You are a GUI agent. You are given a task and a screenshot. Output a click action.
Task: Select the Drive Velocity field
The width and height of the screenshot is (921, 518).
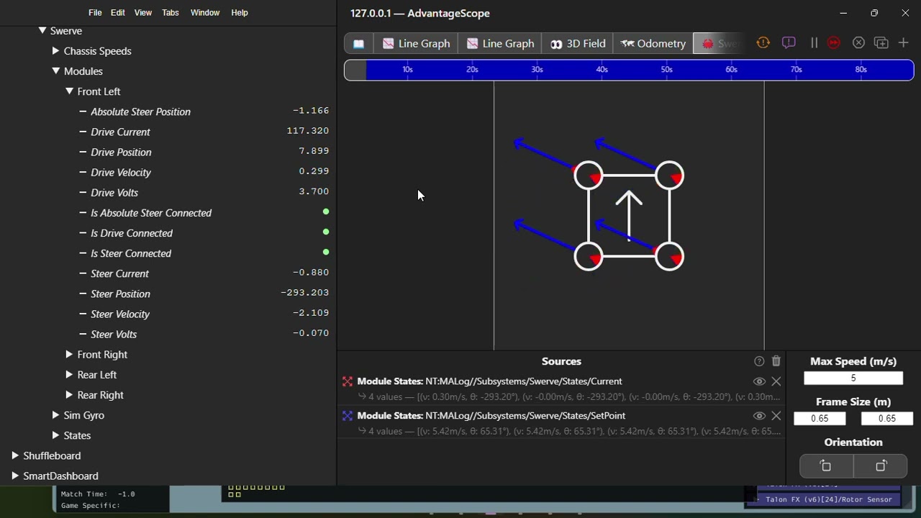pyautogui.click(x=120, y=173)
